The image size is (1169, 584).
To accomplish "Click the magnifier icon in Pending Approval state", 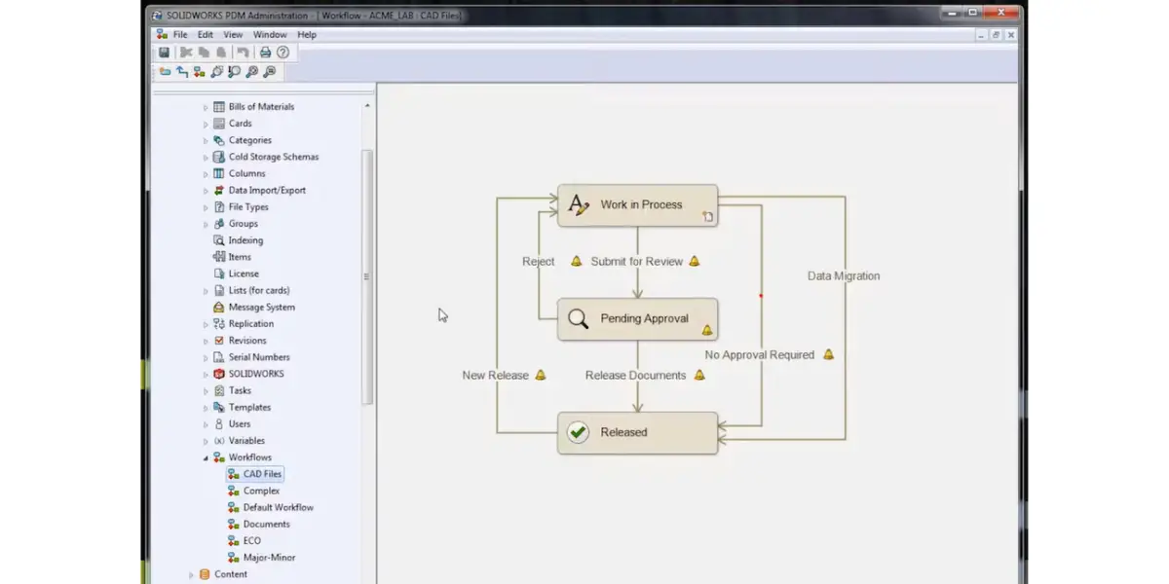I will tap(579, 318).
